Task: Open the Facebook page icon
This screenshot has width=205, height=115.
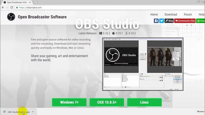Action: pos(156,21)
